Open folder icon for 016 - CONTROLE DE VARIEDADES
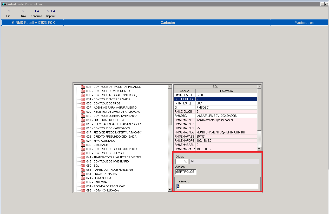329x214 pixels. [83, 128]
